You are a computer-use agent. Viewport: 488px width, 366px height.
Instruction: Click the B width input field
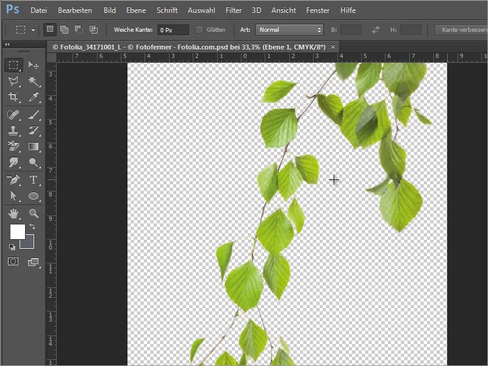click(x=351, y=30)
